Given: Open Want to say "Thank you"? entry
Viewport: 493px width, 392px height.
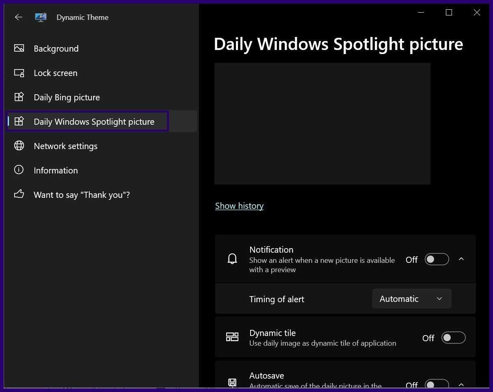Looking at the screenshot, I should point(82,195).
